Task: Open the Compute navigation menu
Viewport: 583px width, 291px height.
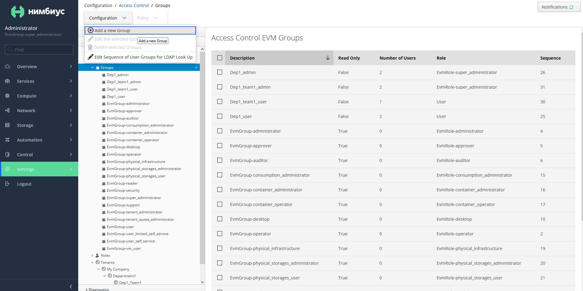Action: coord(39,96)
